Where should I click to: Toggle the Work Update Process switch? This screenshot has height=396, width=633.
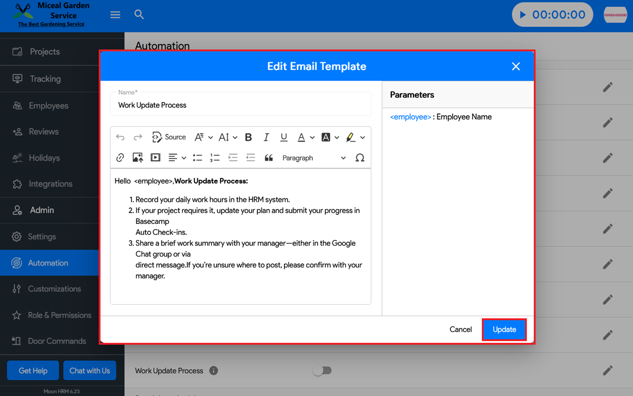point(322,370)
